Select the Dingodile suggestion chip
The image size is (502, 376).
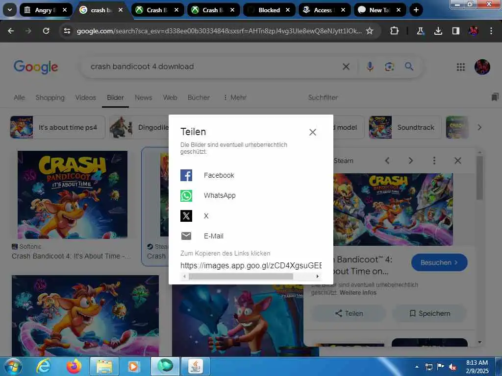[x=139, y=127]
